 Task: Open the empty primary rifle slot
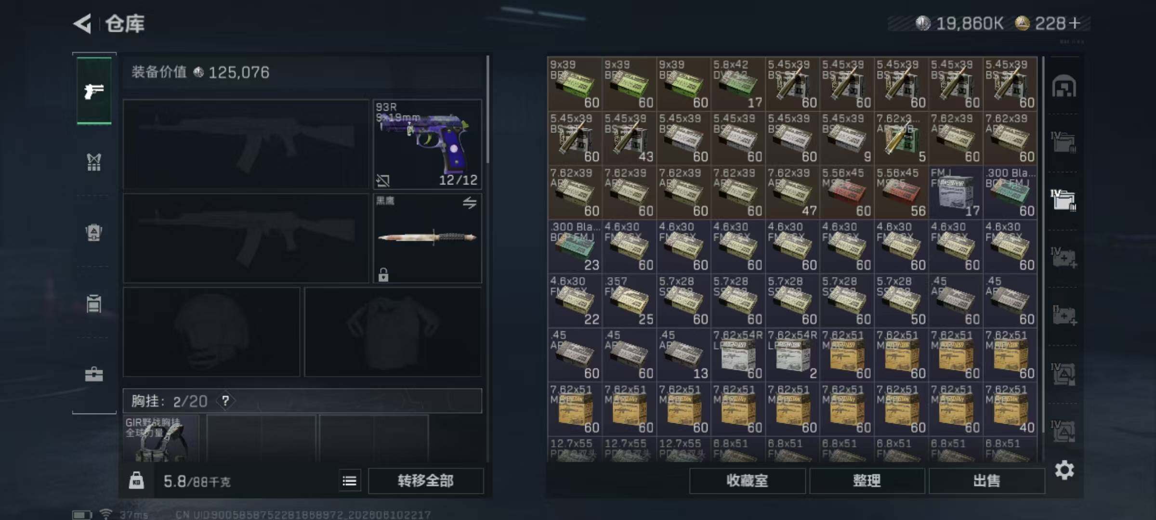pos(246,144)
